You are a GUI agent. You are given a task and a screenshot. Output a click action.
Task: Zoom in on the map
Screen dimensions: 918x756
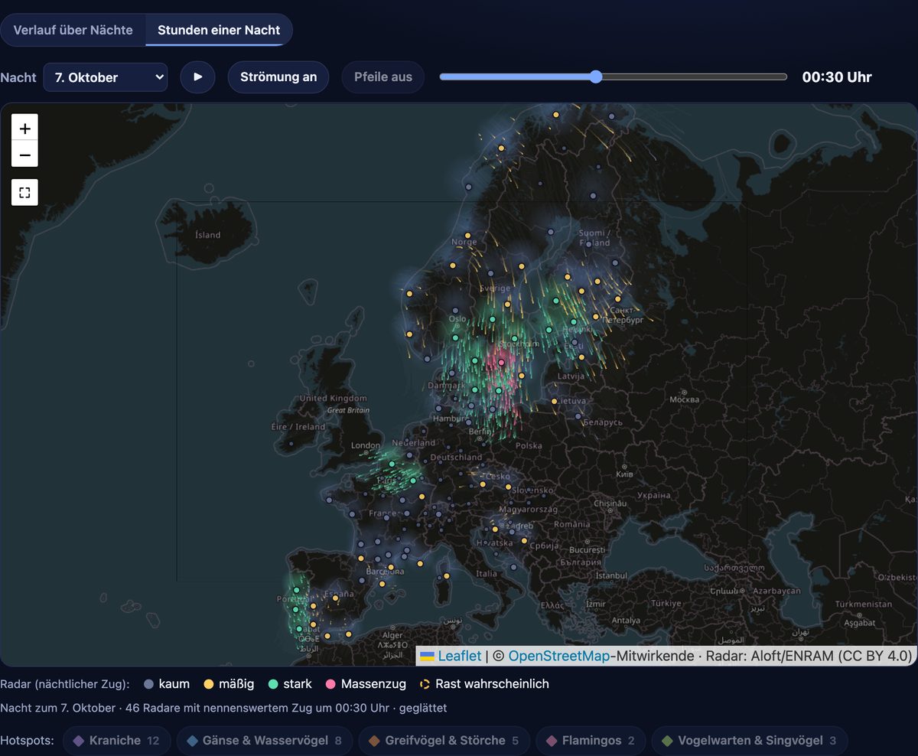click(24, 128)
